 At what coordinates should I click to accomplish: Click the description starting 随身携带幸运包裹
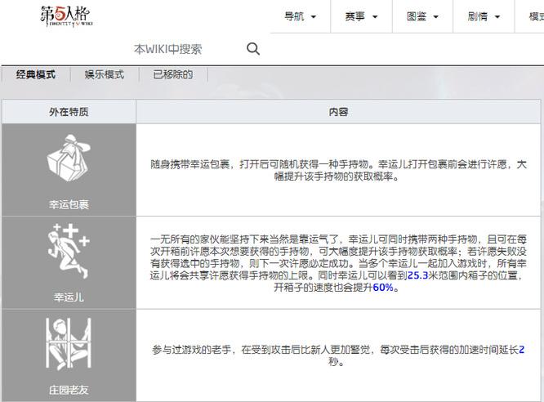click(x=338, y=170)
